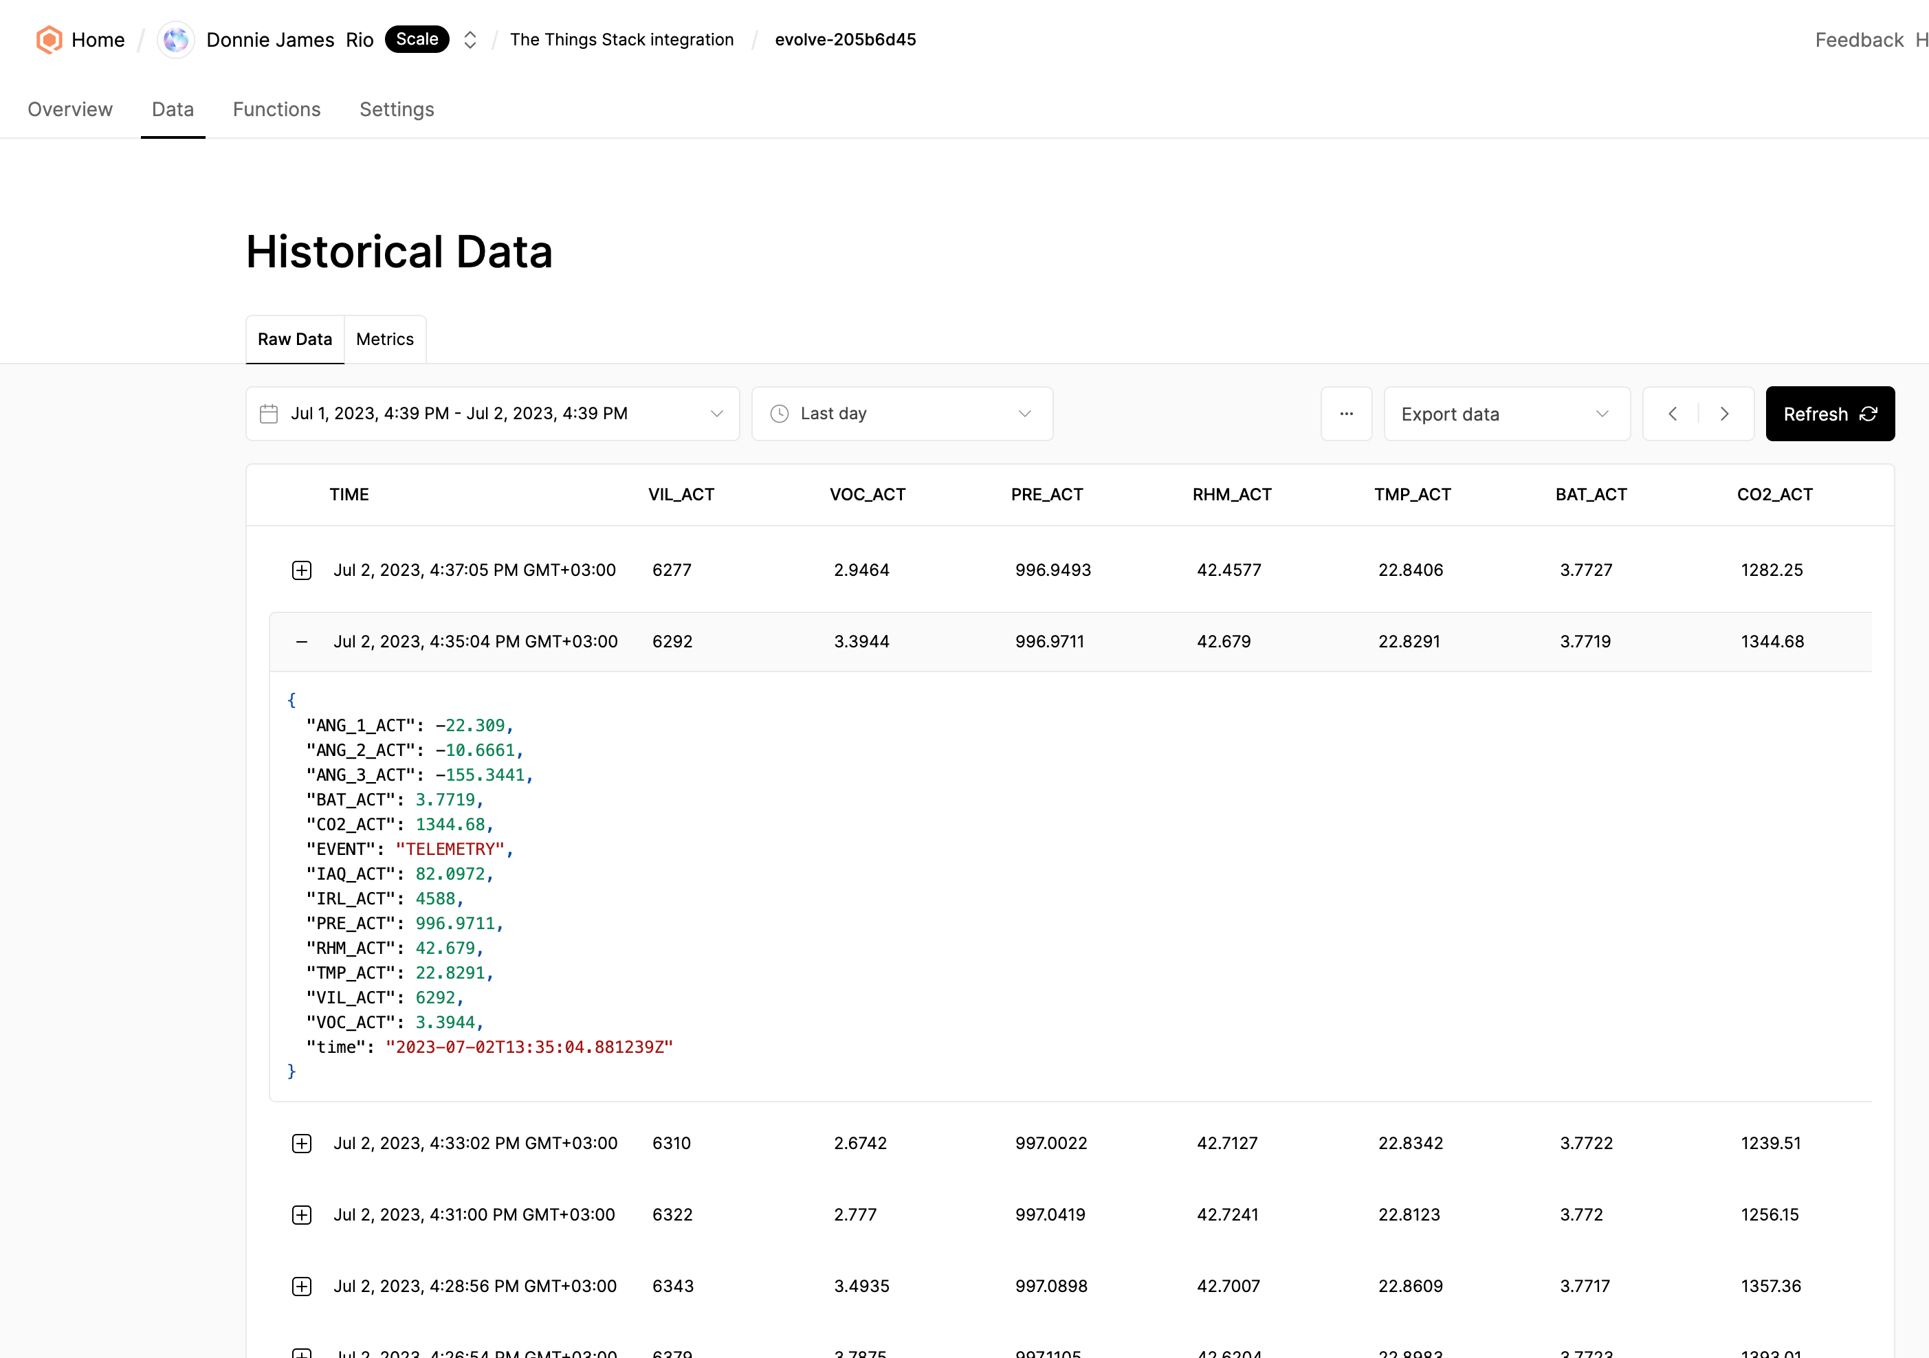
Task: Navigate to previous data page arrow
Action: click(x=1672, y=413)
